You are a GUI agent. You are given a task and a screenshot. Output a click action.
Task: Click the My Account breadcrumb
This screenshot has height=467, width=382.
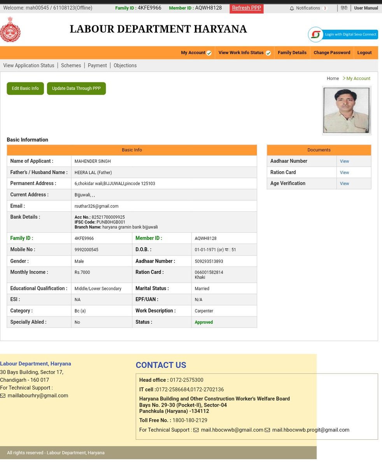pyautogui.click(x=358, y=78)
